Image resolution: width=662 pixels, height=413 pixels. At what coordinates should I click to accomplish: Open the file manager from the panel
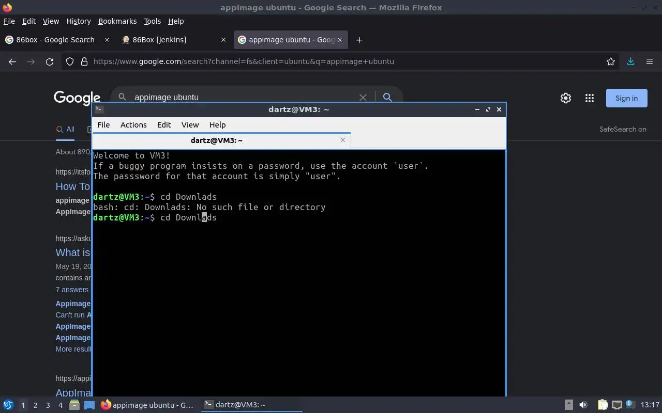click(74, 405)
